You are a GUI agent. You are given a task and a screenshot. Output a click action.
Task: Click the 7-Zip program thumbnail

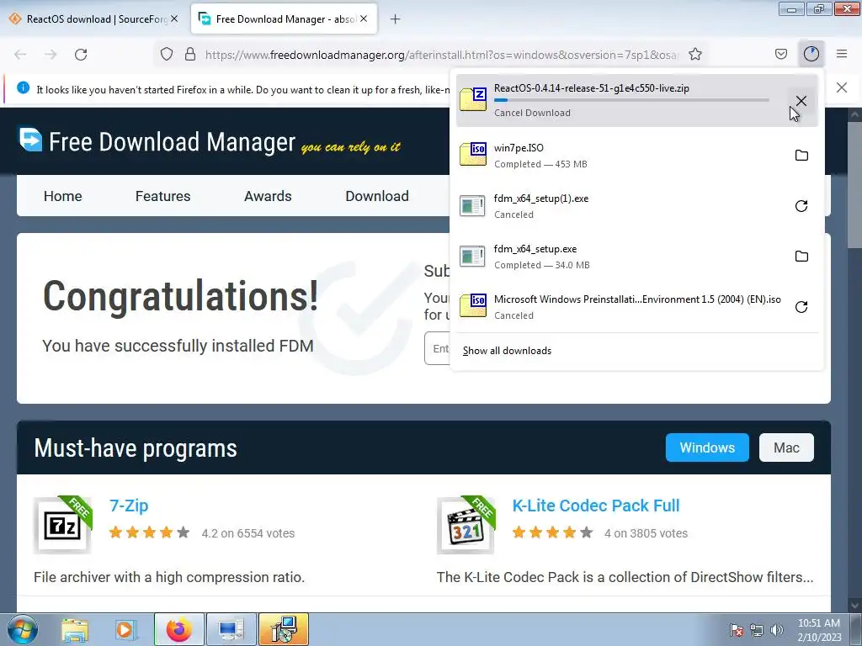[62, 525]
